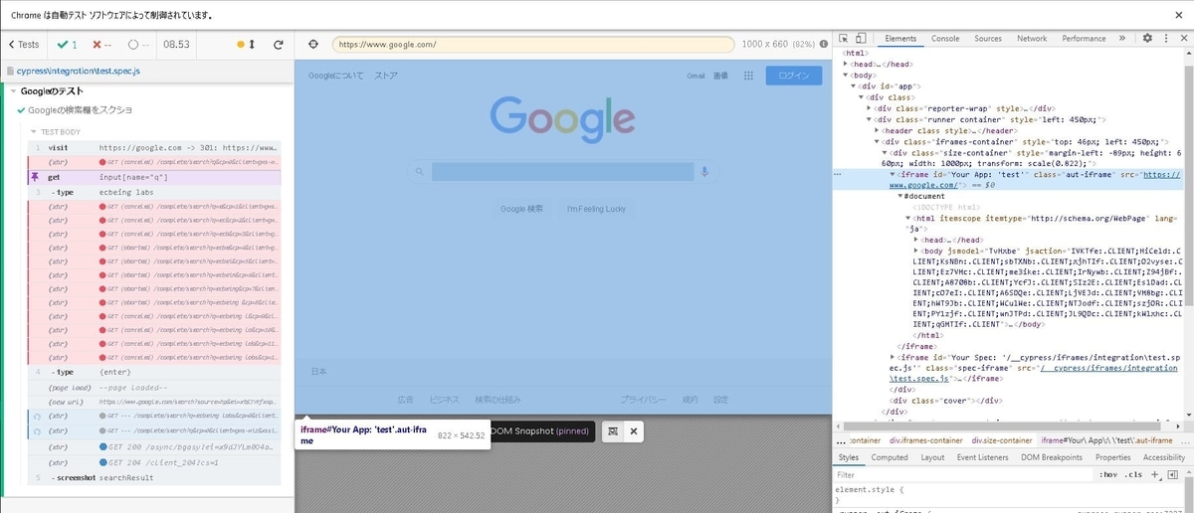1194x513 pixels.
Task: Switch to the Sources tab
Action: pyautogui.click(x=988, y=39)
